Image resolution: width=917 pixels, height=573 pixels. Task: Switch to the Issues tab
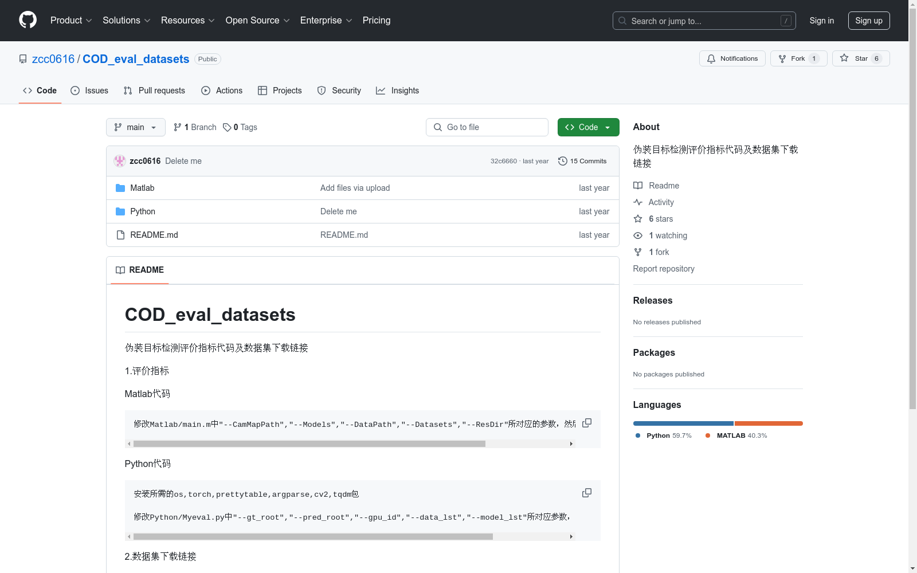[89, 91]
